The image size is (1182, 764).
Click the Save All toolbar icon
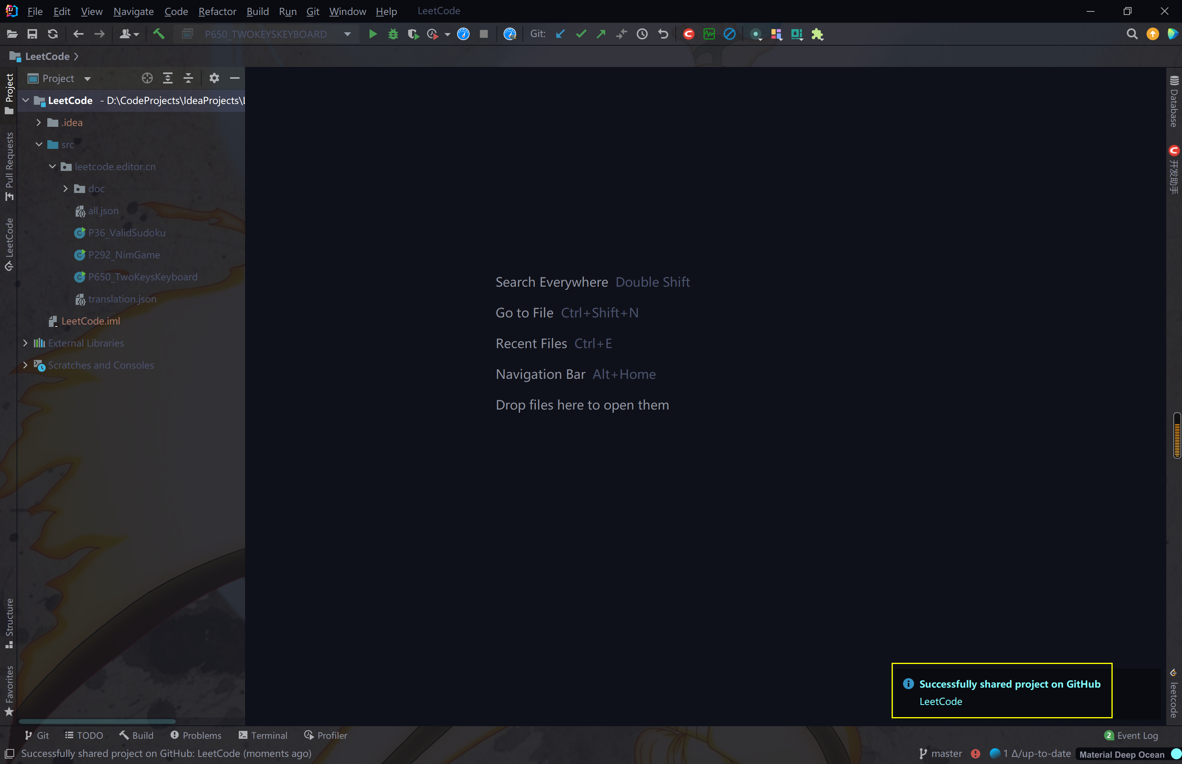32,34
